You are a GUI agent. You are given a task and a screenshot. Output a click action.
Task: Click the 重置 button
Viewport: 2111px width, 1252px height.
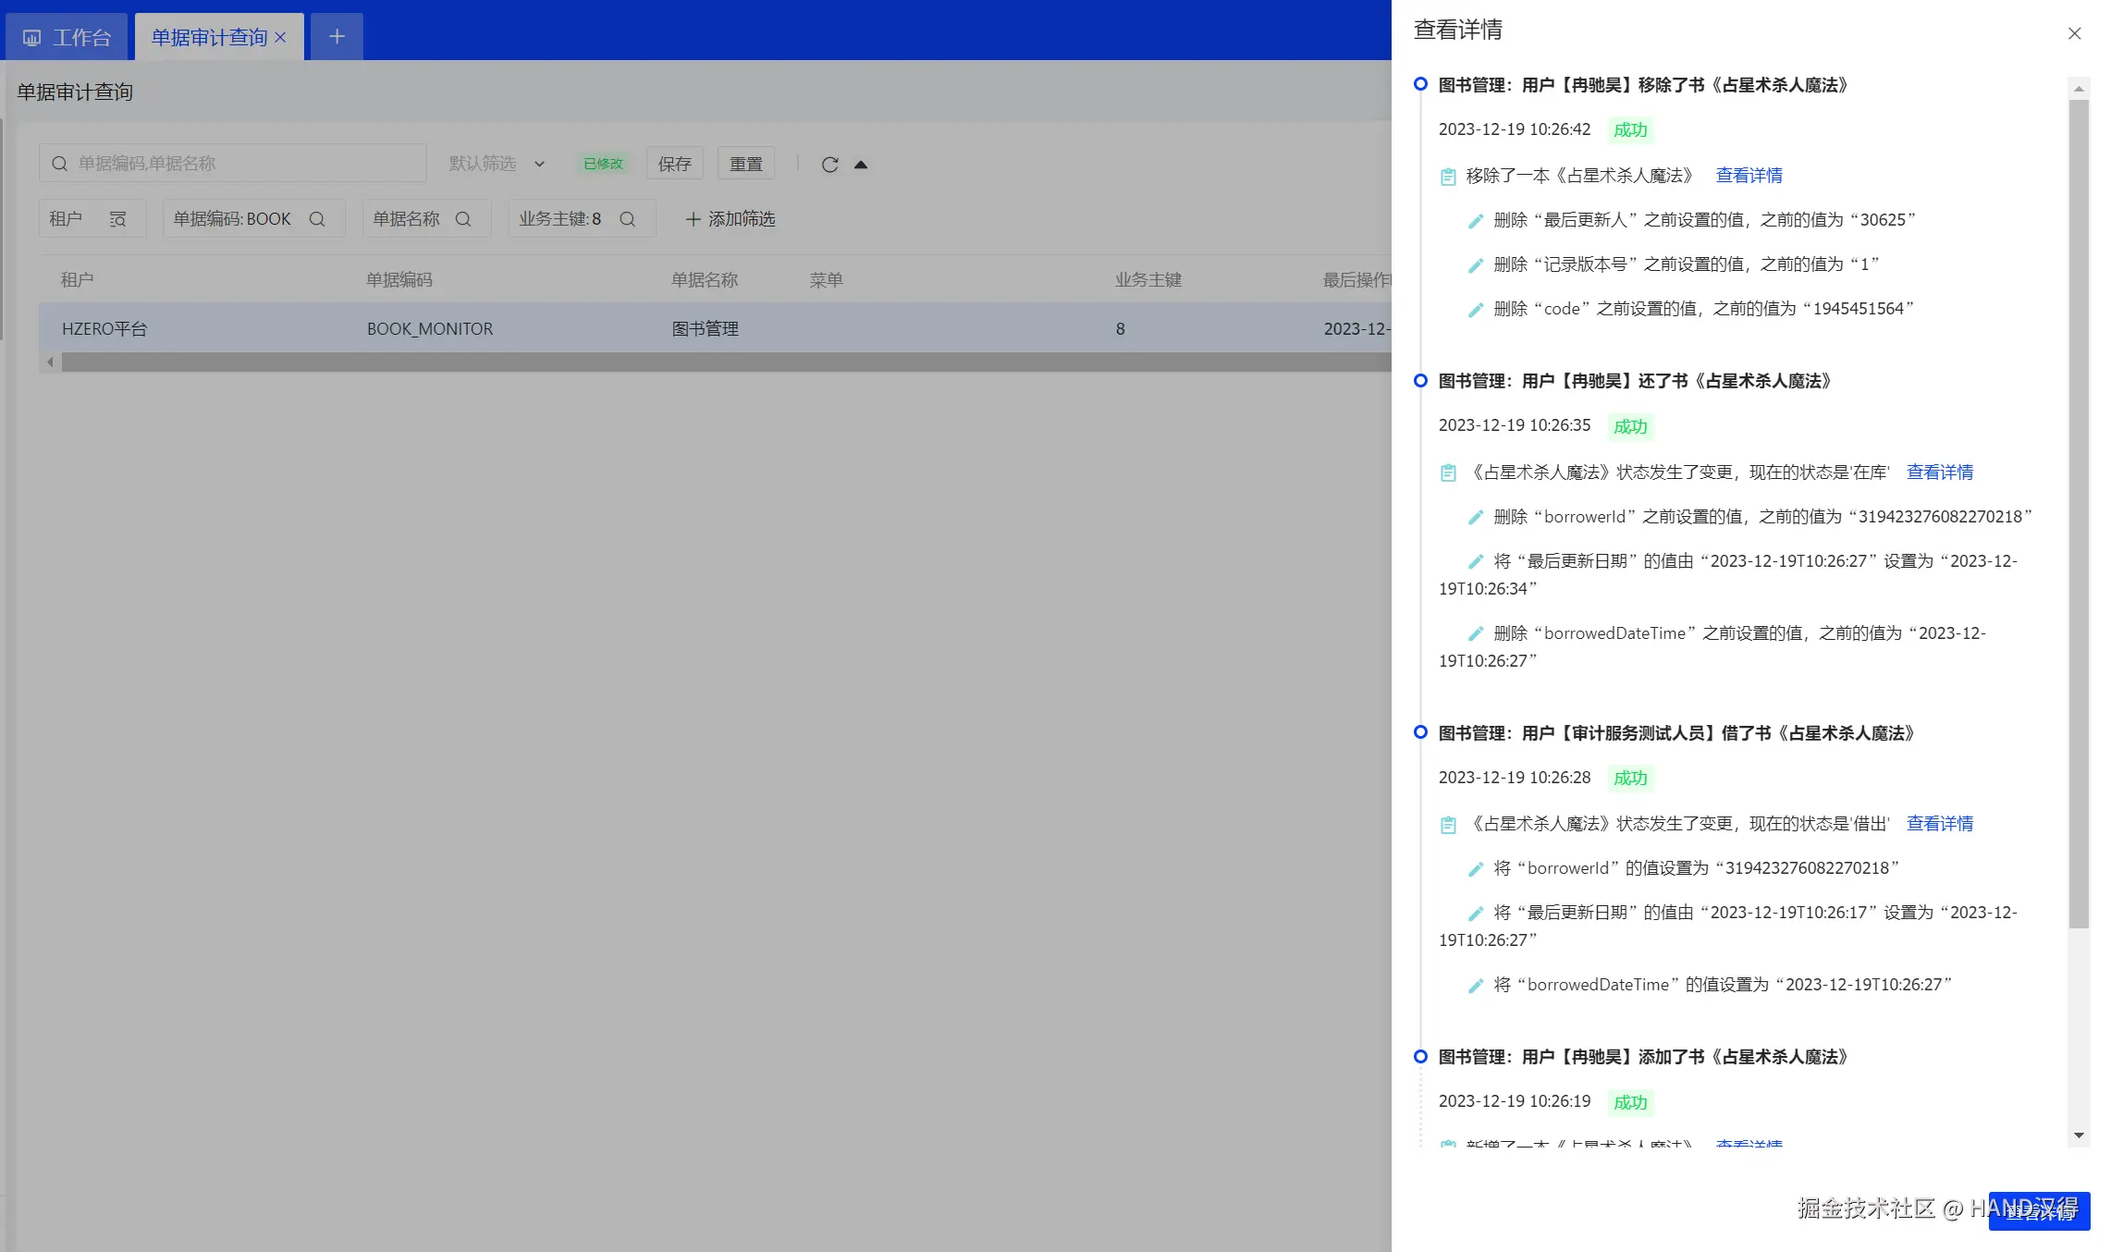pos(745,164)
